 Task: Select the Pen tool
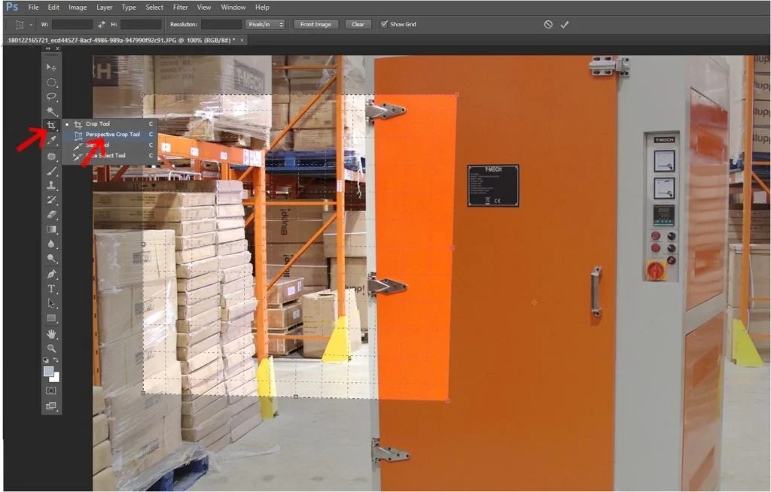[51, 275]
